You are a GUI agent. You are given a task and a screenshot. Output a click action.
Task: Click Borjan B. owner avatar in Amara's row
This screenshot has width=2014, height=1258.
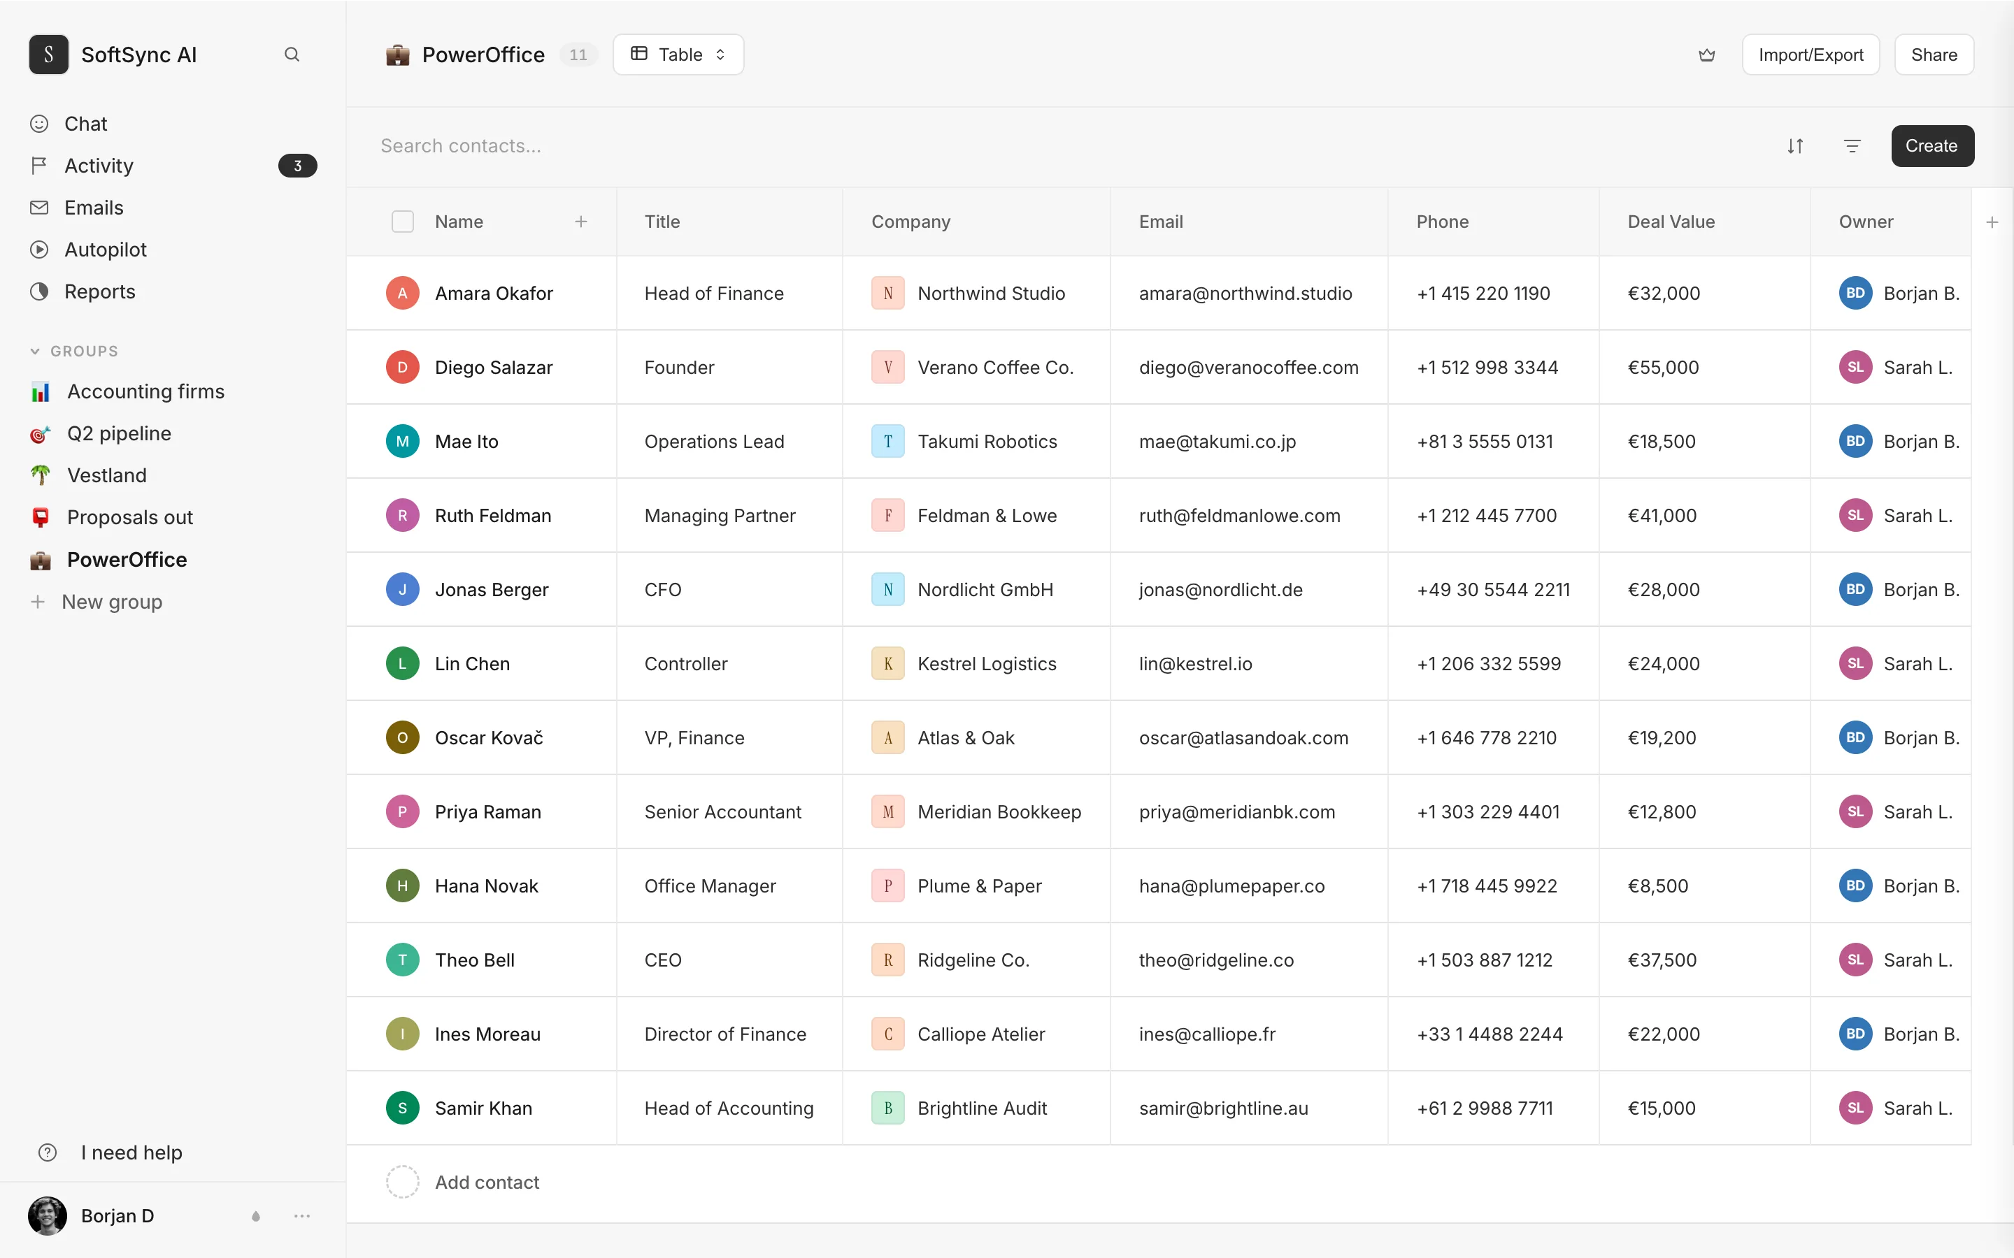coord(1855,293)
